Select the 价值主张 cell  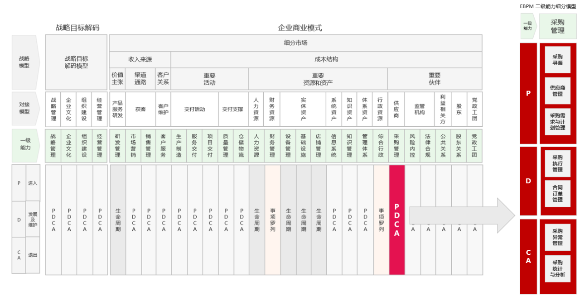(117, 79)
